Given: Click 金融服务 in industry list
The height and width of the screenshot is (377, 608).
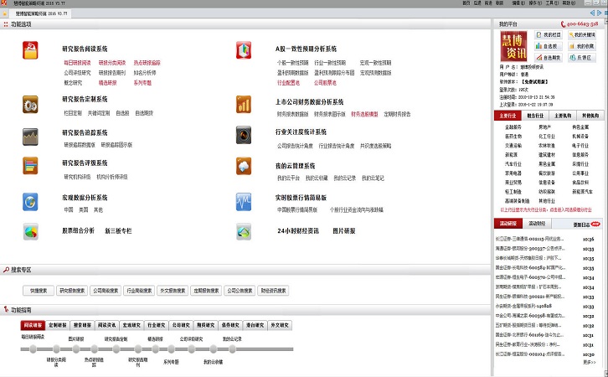Looking at the screenshot, I should pyautogui.click(x=513, y=127).
